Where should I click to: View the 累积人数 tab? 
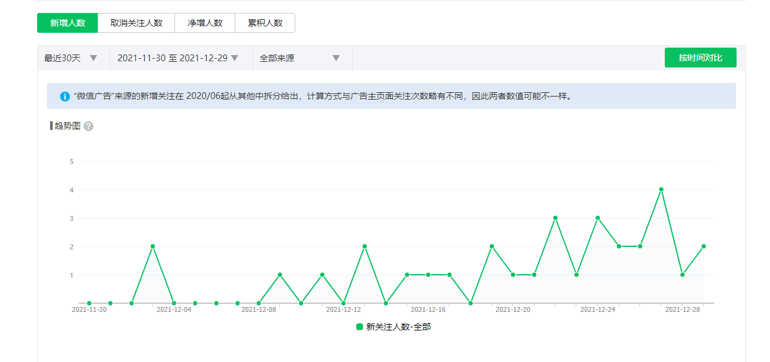[x=265, y=23]
